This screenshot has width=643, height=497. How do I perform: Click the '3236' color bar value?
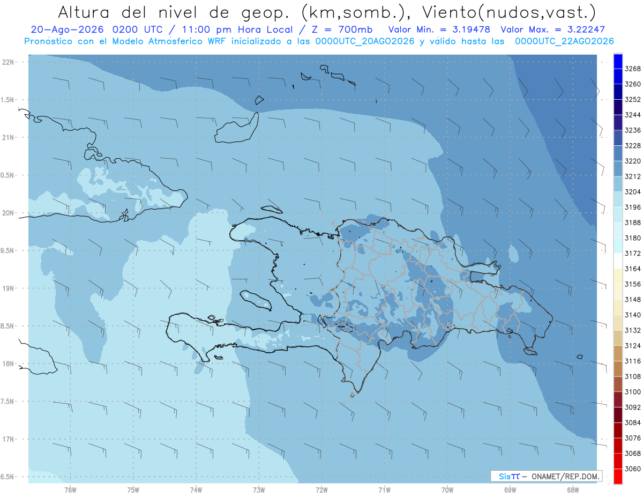point(633,130)
